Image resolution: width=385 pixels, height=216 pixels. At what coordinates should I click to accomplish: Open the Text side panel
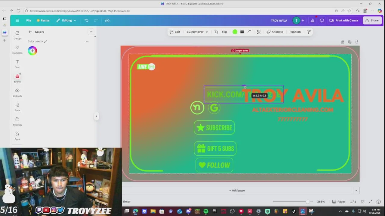pyautogui.click(x=17, y=64)
